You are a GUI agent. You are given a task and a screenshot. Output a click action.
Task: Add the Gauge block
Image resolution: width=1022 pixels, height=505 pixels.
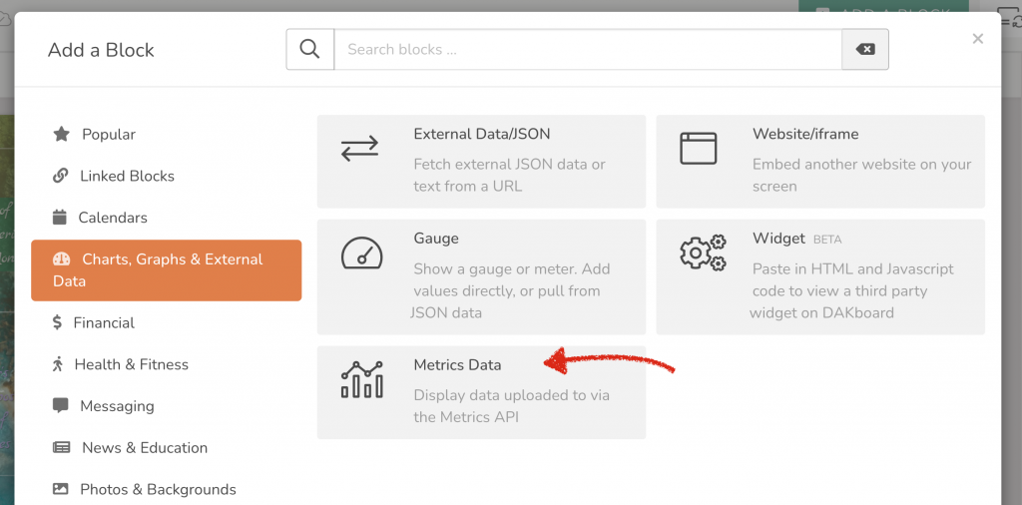point(482,276)
